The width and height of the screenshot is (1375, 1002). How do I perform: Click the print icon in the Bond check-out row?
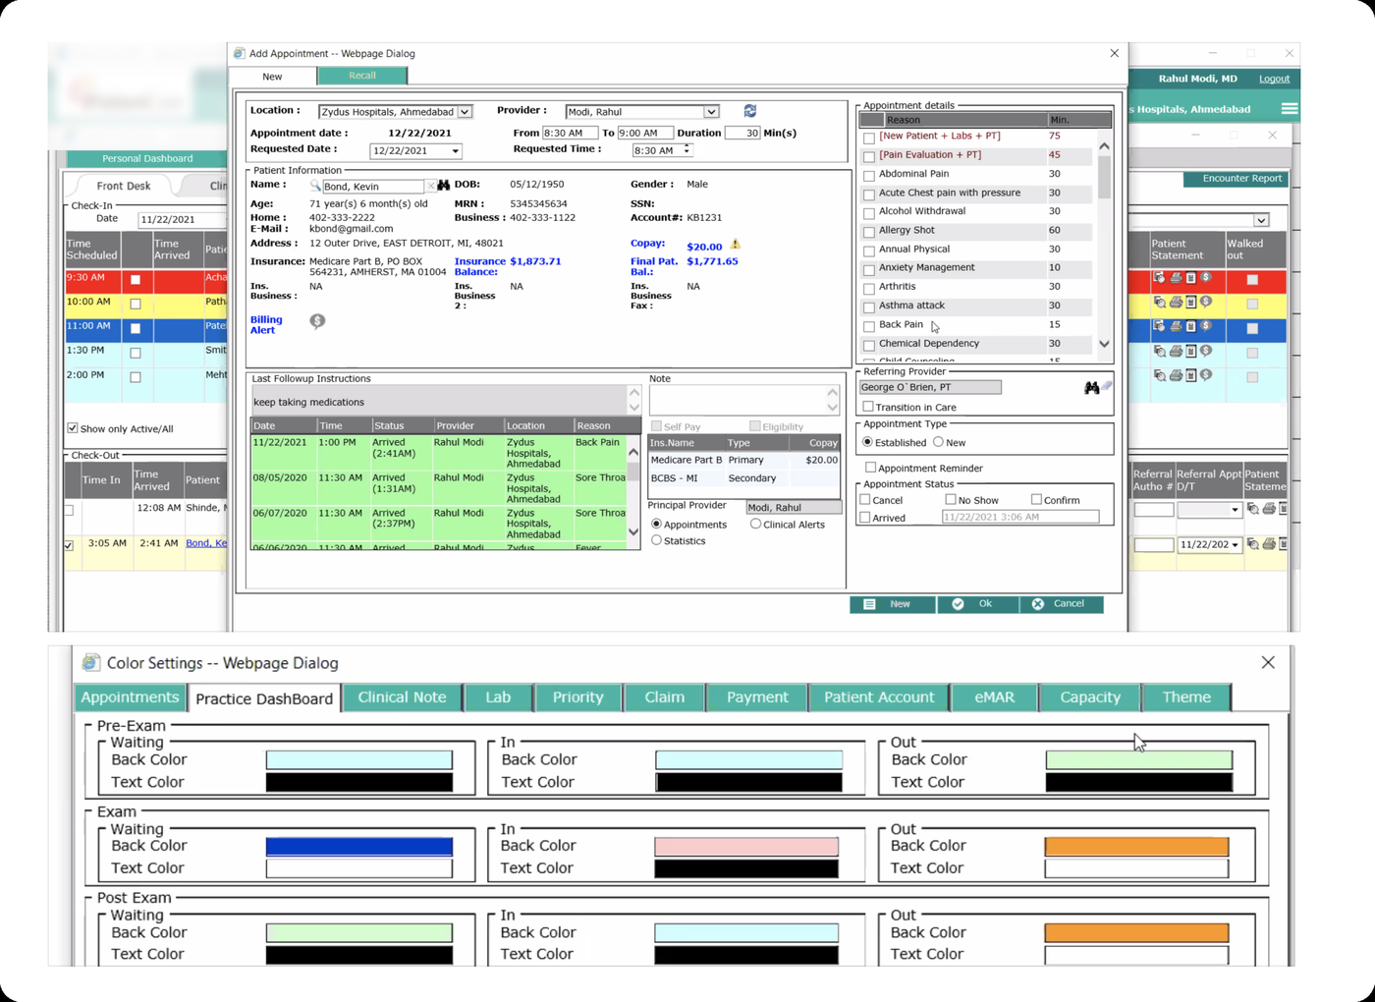(1269, 543)
